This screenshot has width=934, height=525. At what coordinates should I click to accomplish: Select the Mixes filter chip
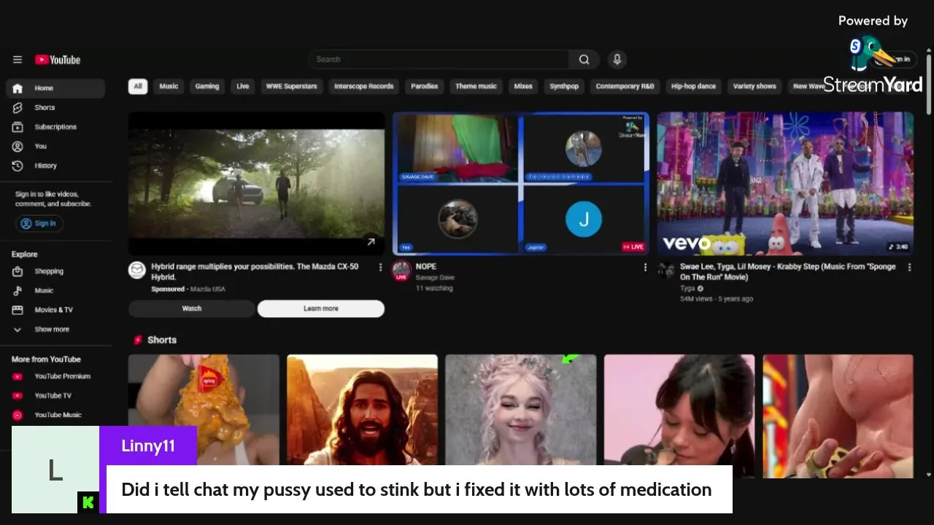pyautogui.click(x=523, y=86)
